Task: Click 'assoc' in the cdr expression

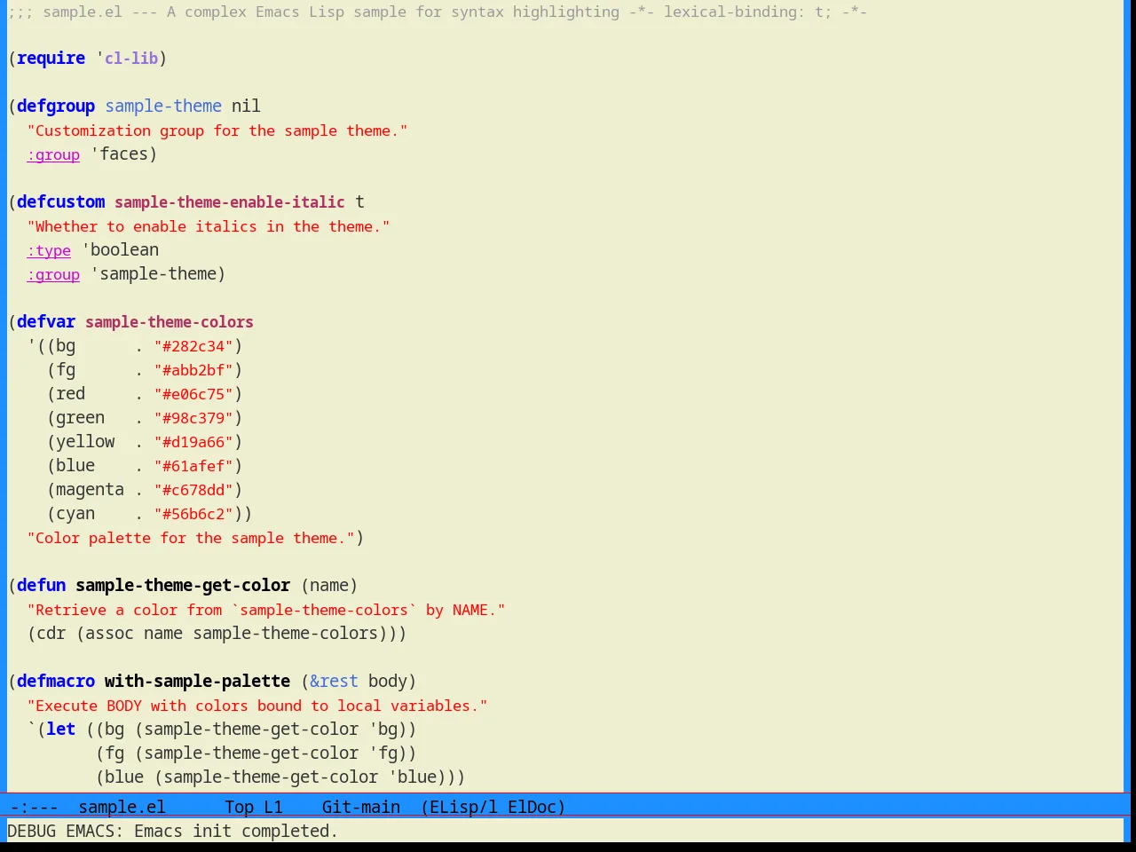Action: pyautogui.click(x=110, y=634)
